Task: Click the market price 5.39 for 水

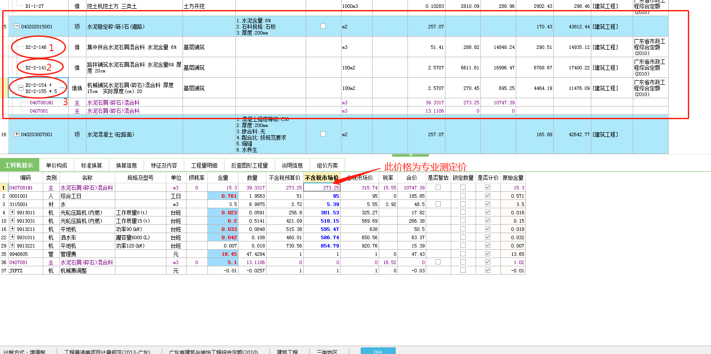Action: (x=333, y=204)
